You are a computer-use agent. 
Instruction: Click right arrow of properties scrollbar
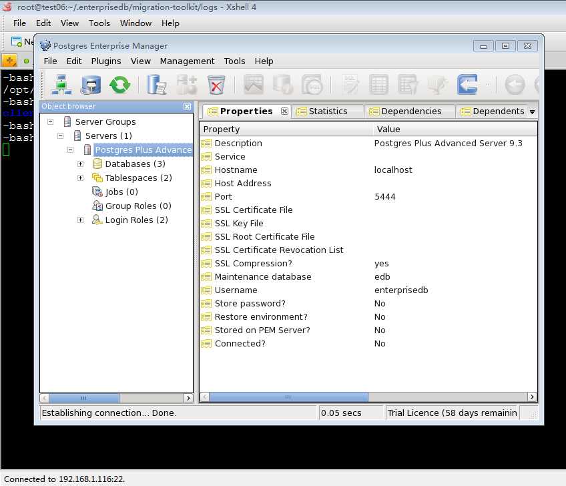pos(532,397)
